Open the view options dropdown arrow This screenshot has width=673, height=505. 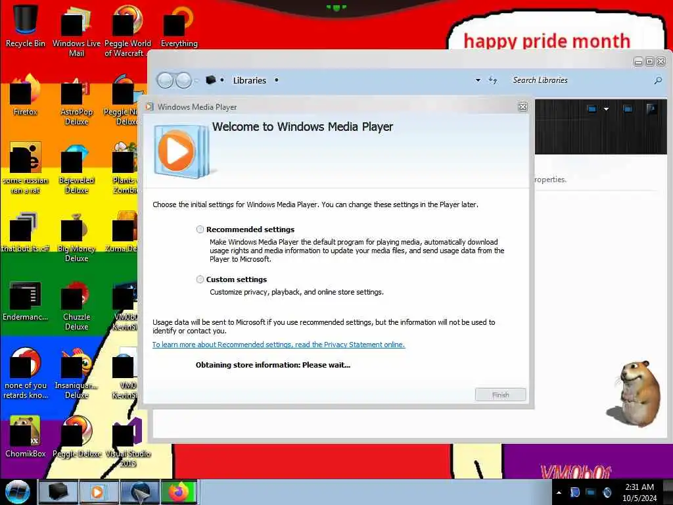[x=606, y=109]
